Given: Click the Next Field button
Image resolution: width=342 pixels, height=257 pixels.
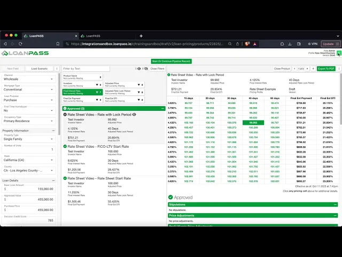Looking at the screenshot, I should [x=13, y=69].
